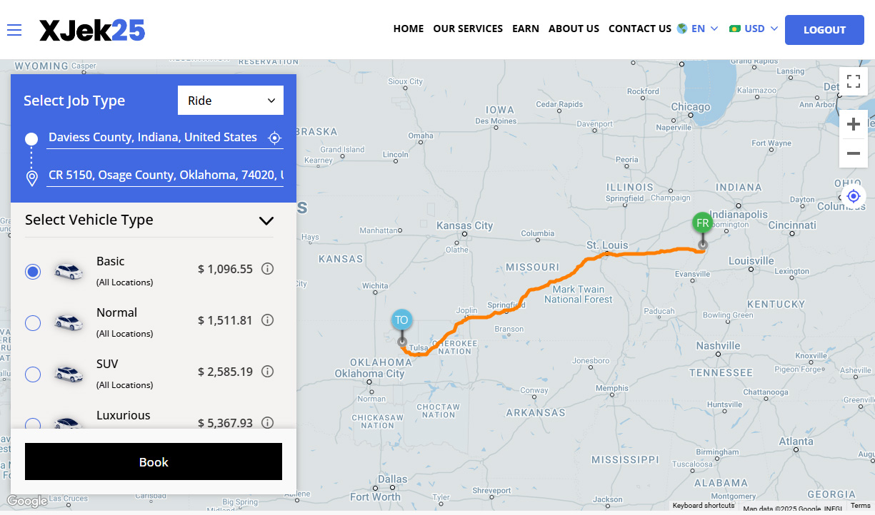Open OUR SERVICES menu item
Screen dimensions: 875x515
tap(468, 29)
